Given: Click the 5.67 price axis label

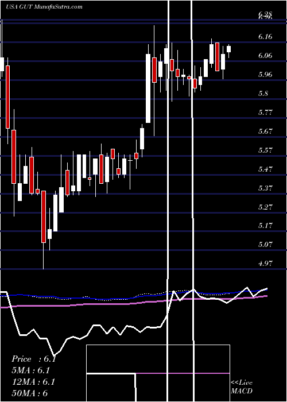Looking at the screenshot, I should pyautogui.click(x=265, y=132).
